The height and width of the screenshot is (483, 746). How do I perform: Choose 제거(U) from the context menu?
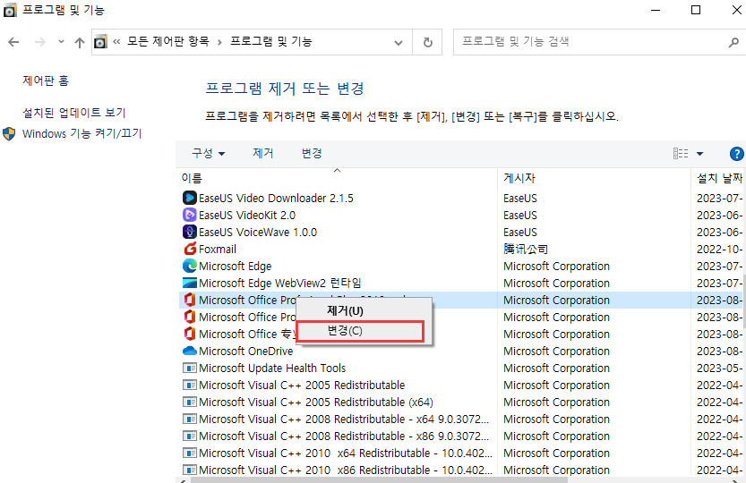pyautogui.click(x=345, y=310)
